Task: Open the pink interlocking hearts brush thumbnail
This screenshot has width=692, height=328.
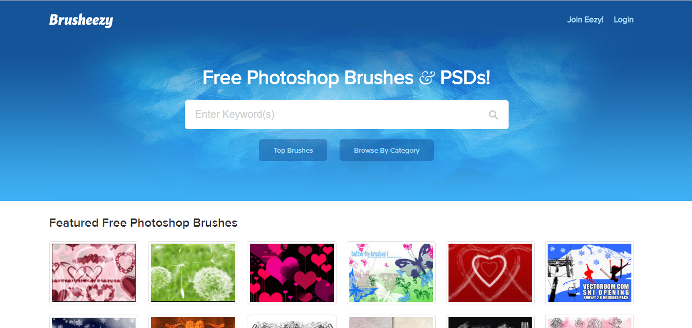Action: tap(93, 272)
